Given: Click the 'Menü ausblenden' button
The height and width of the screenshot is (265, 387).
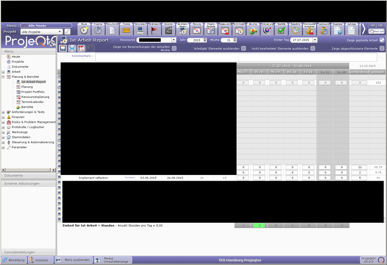Looking at the screenshot, I should coord(74,260).
